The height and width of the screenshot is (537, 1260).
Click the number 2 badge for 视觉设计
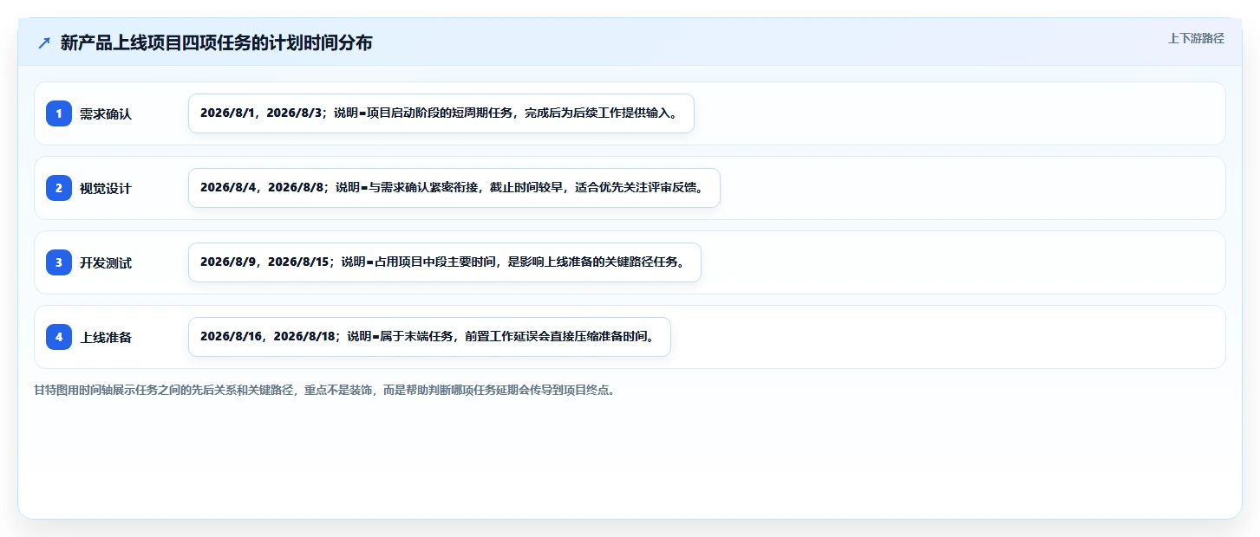click(x=59, y=188)
